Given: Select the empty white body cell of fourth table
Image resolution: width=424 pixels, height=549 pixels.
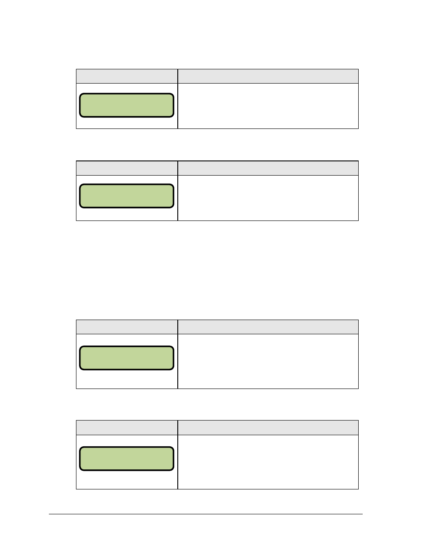Looking at the screenshot, I should (x=268, y=462).
